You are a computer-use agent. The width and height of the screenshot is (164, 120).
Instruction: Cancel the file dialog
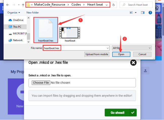coord(142,54)
